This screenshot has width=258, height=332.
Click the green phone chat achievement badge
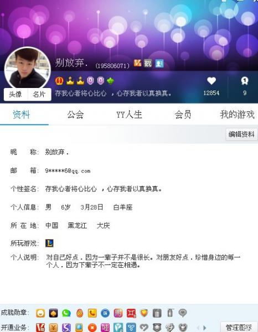[x=66, y=313]
